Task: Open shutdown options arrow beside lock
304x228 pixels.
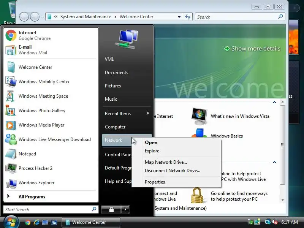Action: pyautogui.click(x=125, y=209)
